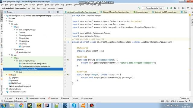The image size is (193, 108).
Task: Open Project Structure folder icon in toolbar
Action: pyautogui.click(x=183, y=8)
